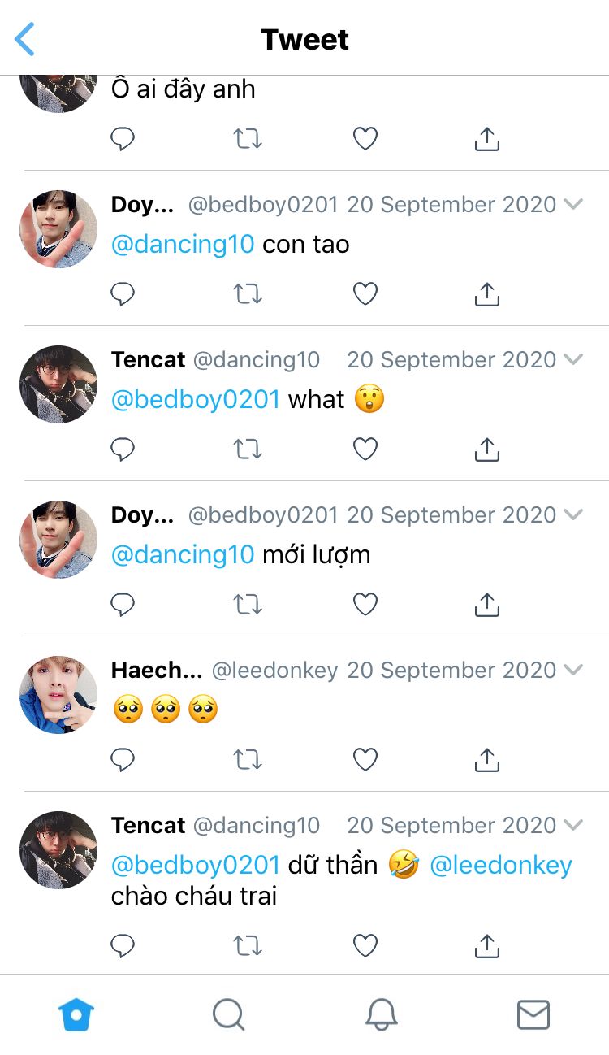Reply to Doyoung's "con tao" tweet
609x1055 pixels.
click(x=123, y=294)
